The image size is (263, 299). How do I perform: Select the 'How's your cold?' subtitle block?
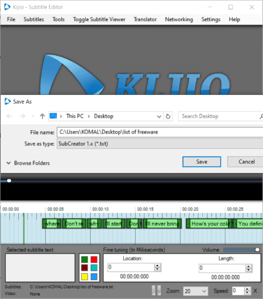point(209,223)
